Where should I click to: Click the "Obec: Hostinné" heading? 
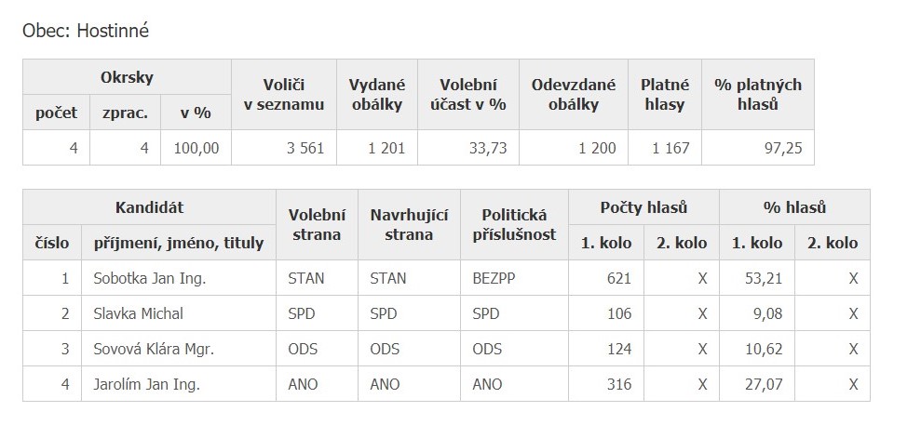tap(86, 31)
